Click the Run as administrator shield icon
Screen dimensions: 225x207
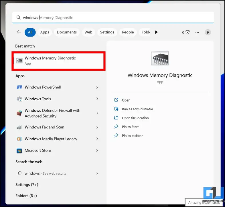tap(116, 109)
